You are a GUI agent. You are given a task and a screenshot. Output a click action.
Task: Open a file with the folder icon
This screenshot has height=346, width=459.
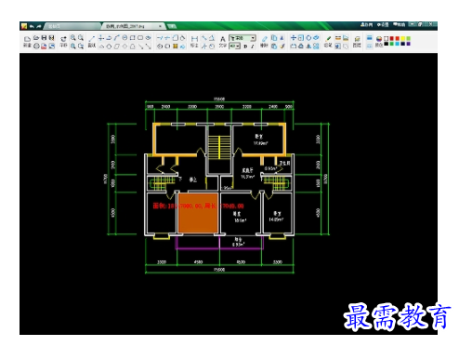(x=36, y=38)
